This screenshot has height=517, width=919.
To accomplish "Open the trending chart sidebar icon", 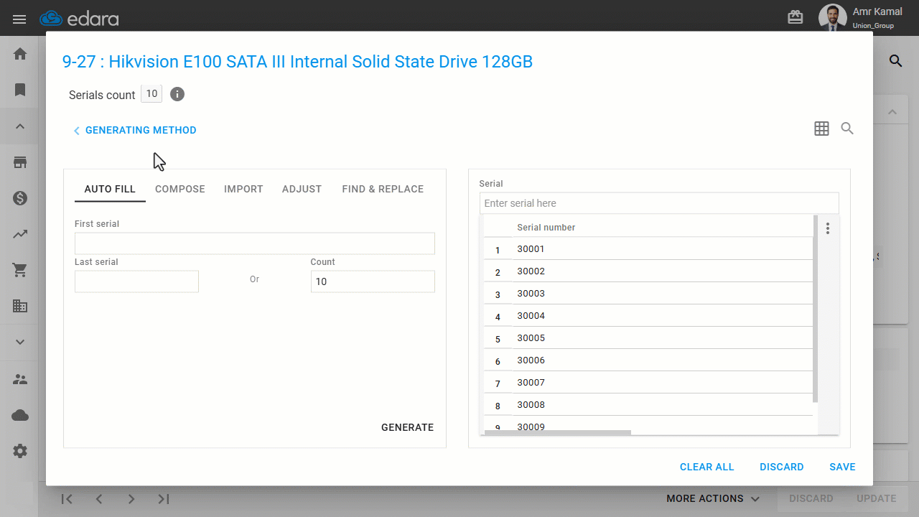I will tap(20, 234).
